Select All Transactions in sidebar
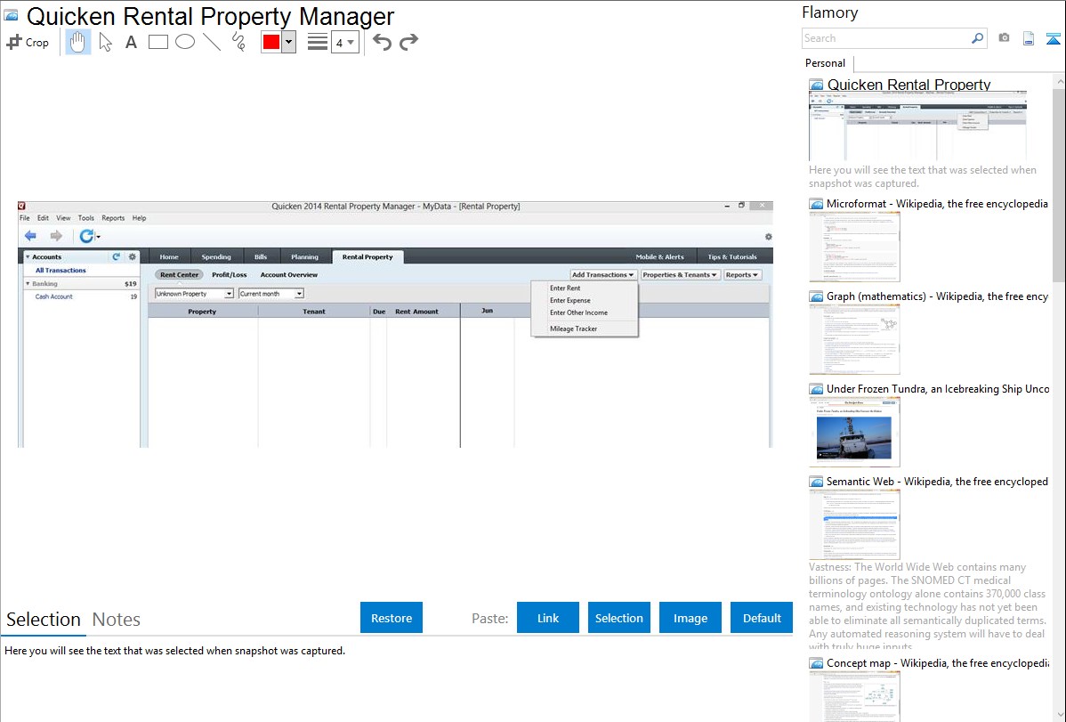1066x722 pixels. pyautogui.click(x=61, y=270)
